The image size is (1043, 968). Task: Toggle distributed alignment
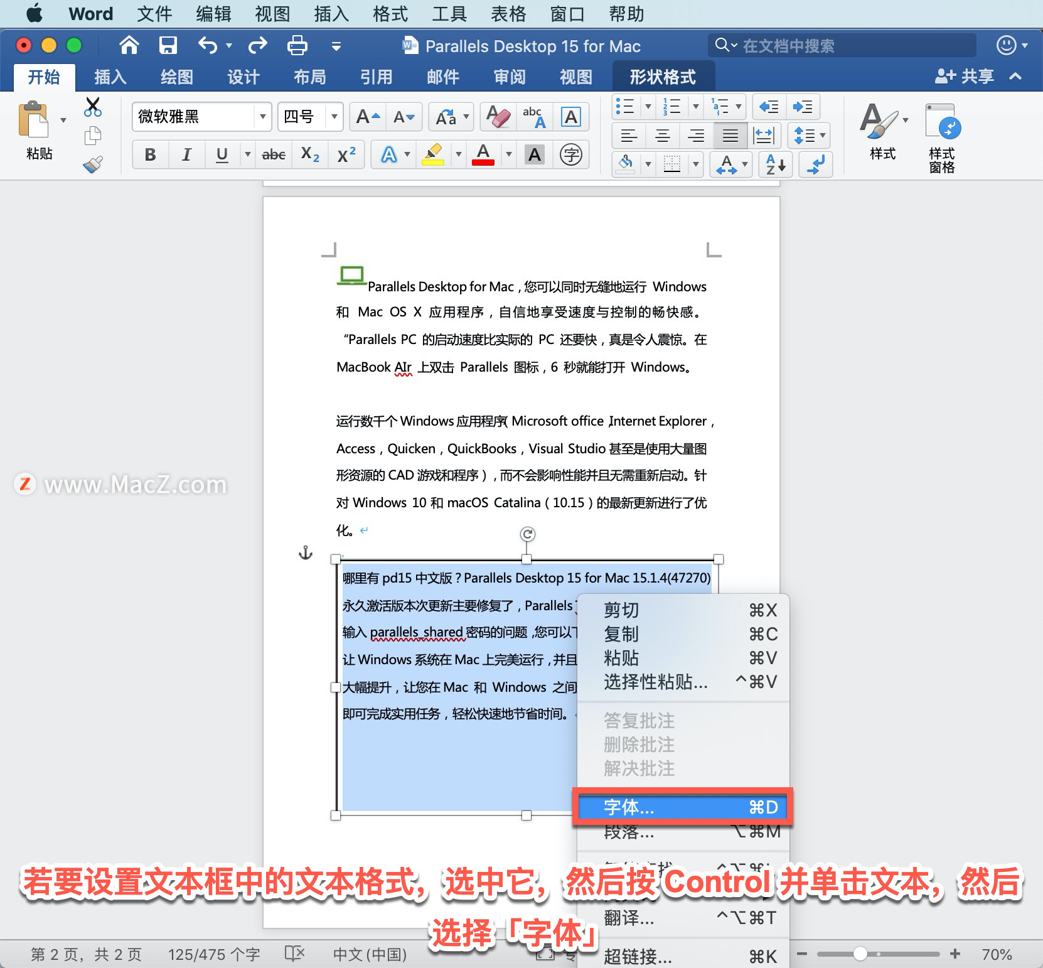(764, 136)
